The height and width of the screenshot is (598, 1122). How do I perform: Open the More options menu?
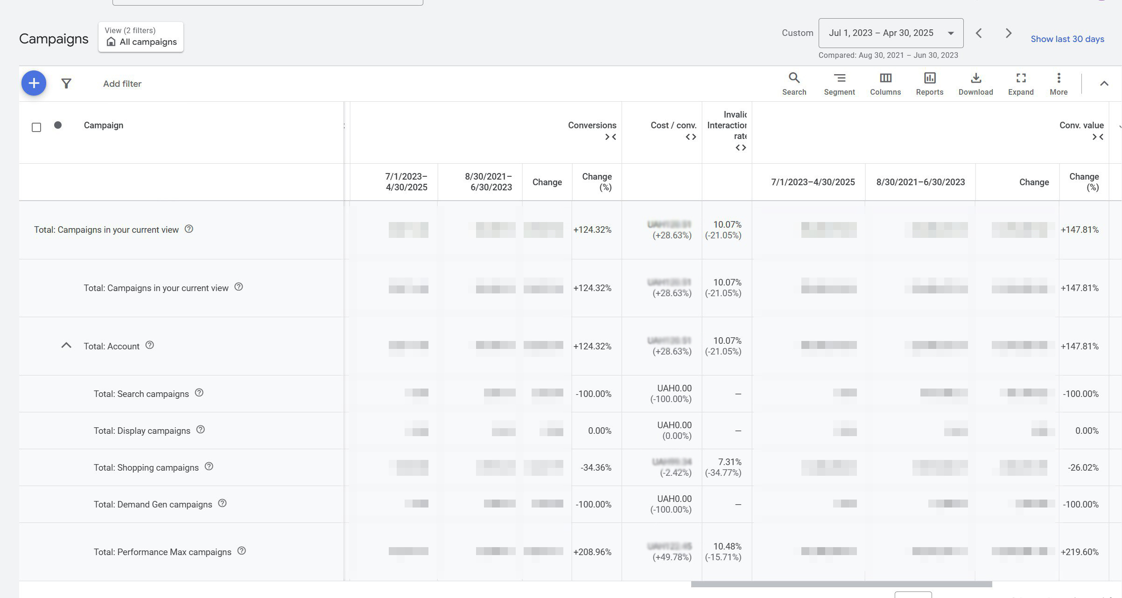tap(1059, 84)
